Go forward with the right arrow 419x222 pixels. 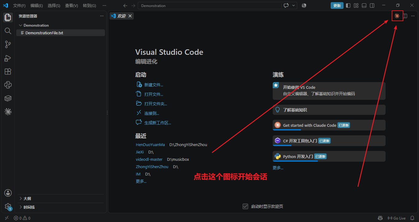click(x=133, y=6)
